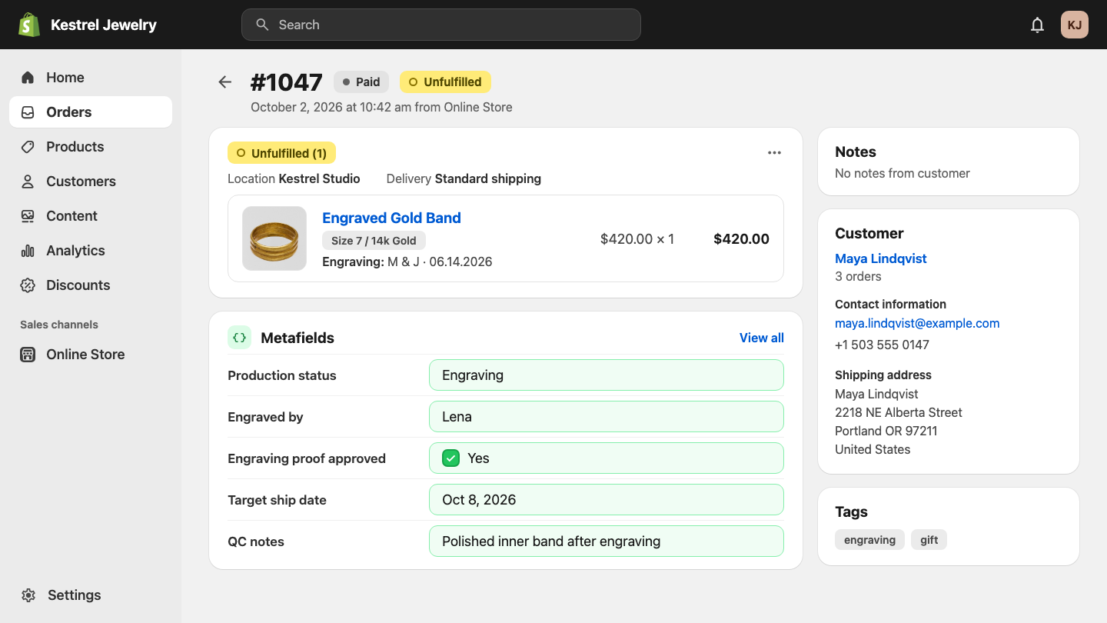Click the Content image icon
Image resolution: width=1107 pixels, height=623 pixels.
(x=28, y=216)
